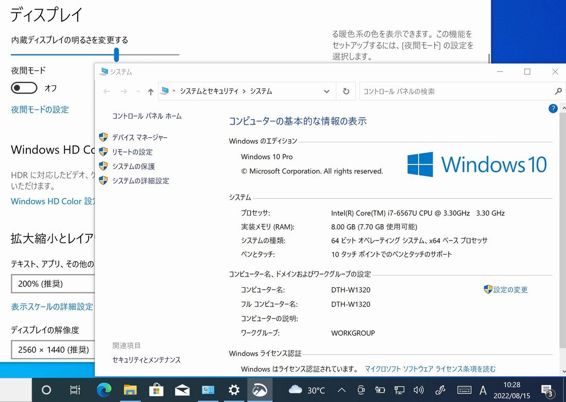This screenshot has width=566, height=402.
Task: Go back in the System window
Action: coord(107,92)
